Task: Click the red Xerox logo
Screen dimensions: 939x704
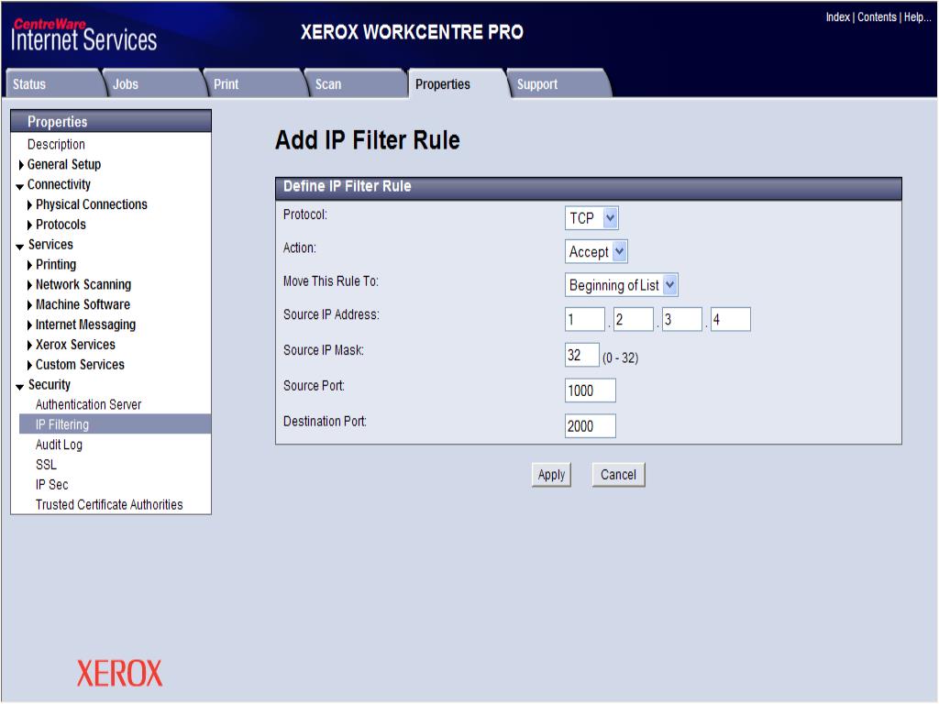Action: [119, 674]
